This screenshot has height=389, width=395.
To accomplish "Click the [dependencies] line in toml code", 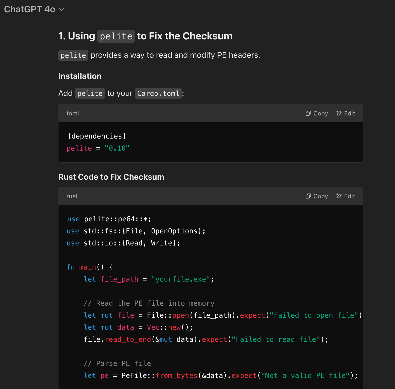I will [x=97, y=136].
